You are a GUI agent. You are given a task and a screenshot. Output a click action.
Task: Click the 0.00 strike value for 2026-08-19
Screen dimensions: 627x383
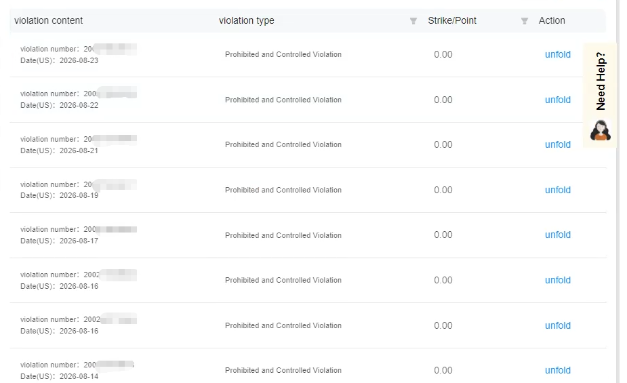(x=443, y=190)
